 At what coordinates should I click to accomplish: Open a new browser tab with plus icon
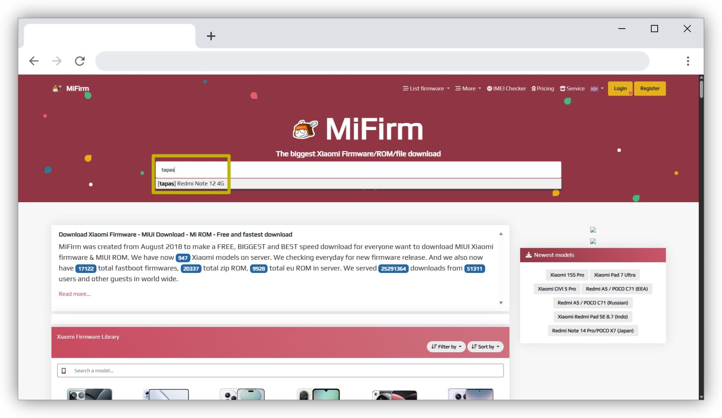coord(211,36)
